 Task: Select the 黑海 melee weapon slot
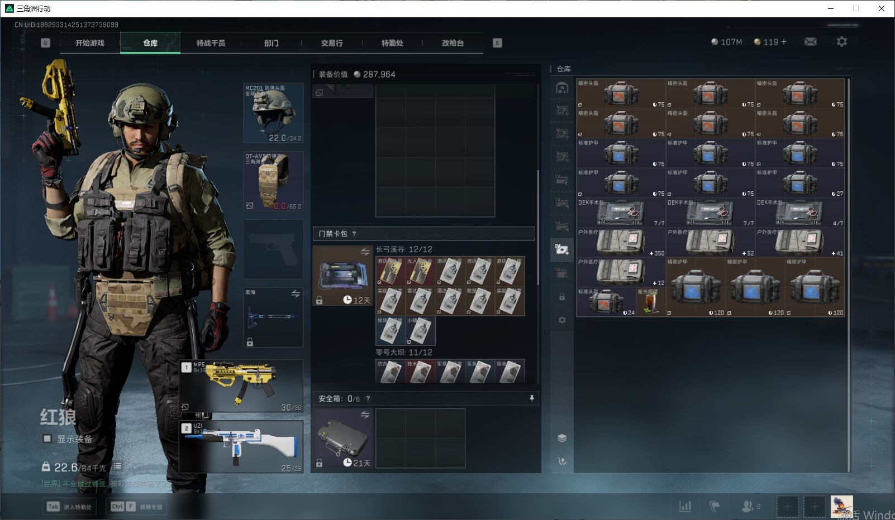click(x=273, y=317)
